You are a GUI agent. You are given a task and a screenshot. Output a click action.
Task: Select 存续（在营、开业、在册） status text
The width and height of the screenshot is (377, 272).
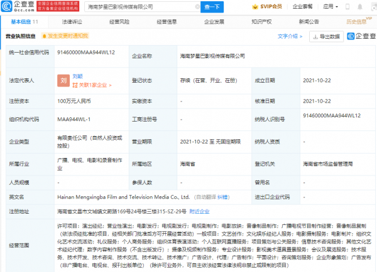tap(209, 81)
